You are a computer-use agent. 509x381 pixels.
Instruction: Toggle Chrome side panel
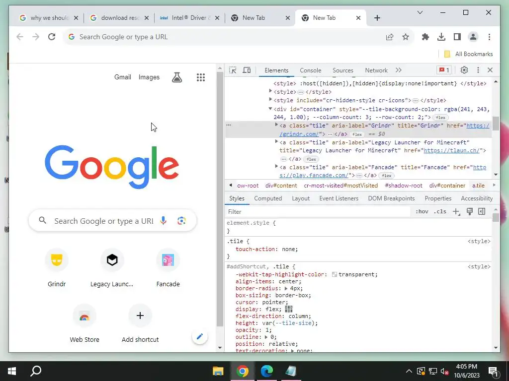pos(457,37)
